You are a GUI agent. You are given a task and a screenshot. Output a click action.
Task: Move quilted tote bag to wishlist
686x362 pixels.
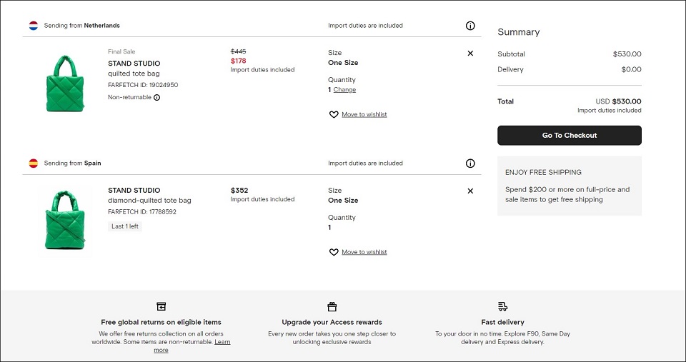[364, 114]
